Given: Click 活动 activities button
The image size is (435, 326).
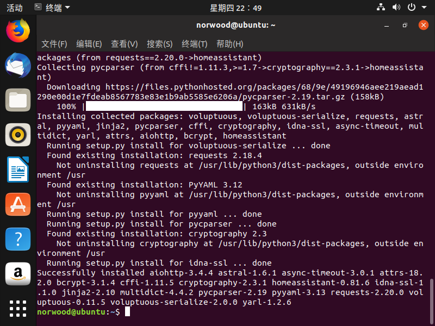Looking at the screenshot, I should 15,8.
